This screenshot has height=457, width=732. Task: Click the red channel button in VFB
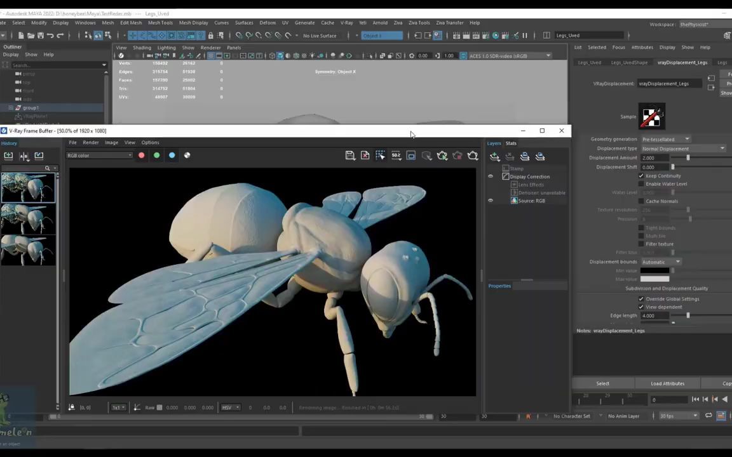pyautogui.click(x=141, y=156)
